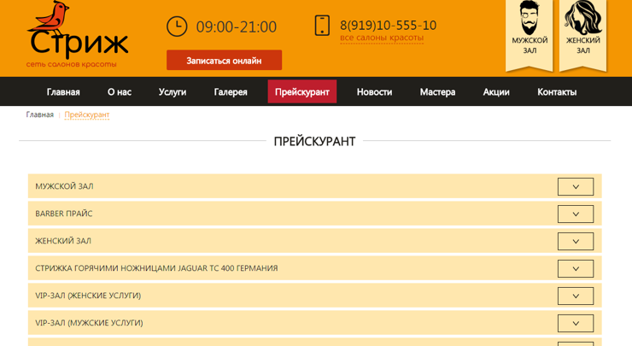
Task: Expand VIP-зал (мужские услуги) chevron
Action: tap(575, 323)
